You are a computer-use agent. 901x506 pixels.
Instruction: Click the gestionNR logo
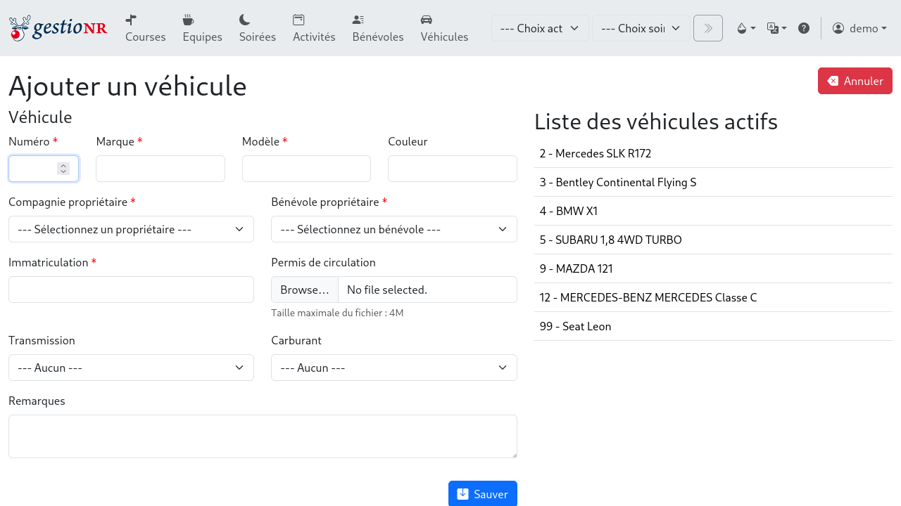click(58, 28)
